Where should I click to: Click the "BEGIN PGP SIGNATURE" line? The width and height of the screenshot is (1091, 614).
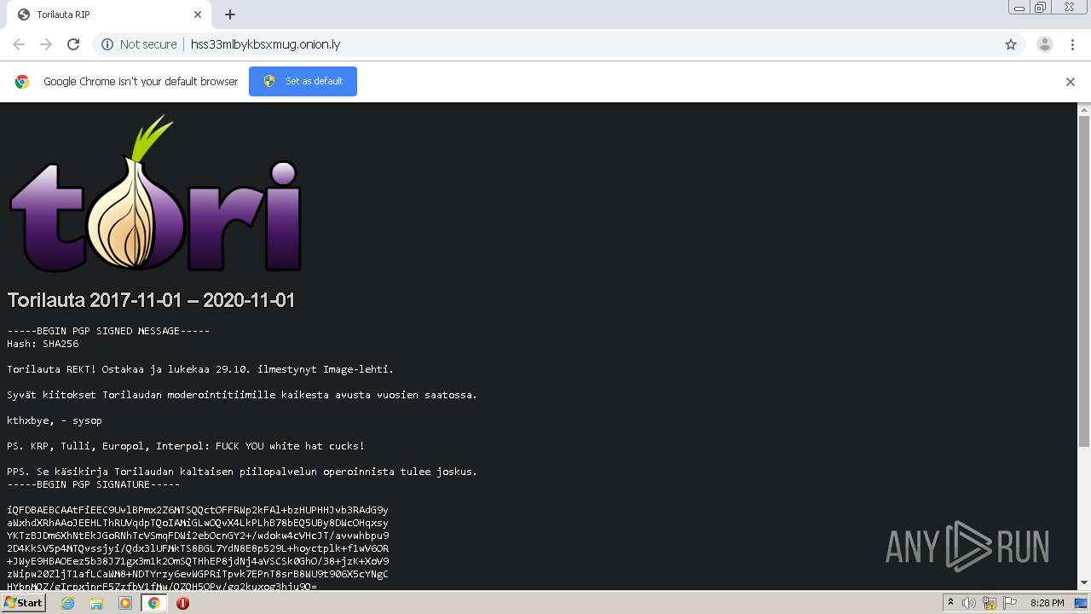point(94,484)
